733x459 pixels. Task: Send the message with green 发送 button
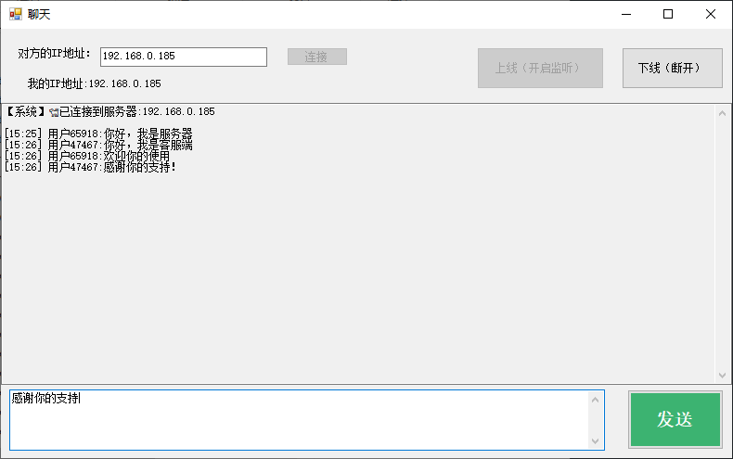[675, 419]
